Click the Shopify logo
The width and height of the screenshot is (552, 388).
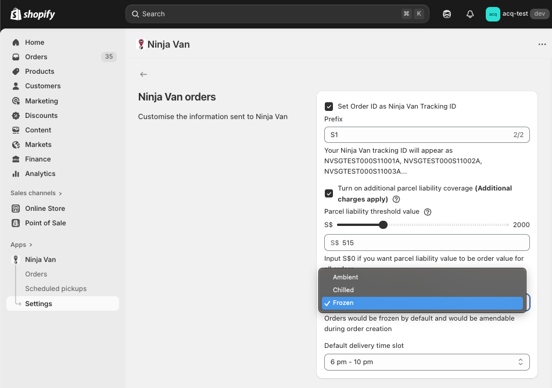pos(33,14)
